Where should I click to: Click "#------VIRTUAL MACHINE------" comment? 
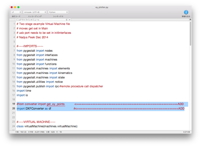click(36, 122)
